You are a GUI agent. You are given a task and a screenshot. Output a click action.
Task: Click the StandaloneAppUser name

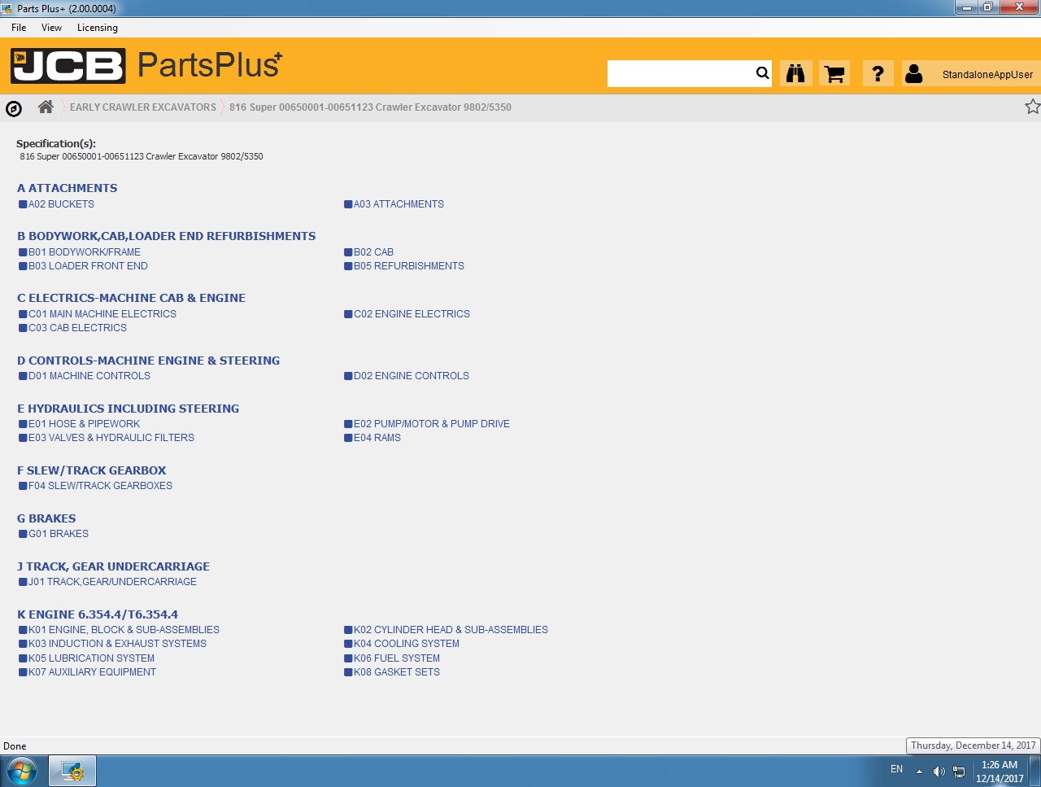pos(987,74)
